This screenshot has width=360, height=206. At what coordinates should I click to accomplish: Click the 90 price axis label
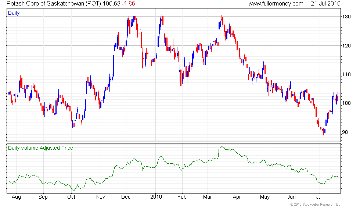(x=345, y=132)
